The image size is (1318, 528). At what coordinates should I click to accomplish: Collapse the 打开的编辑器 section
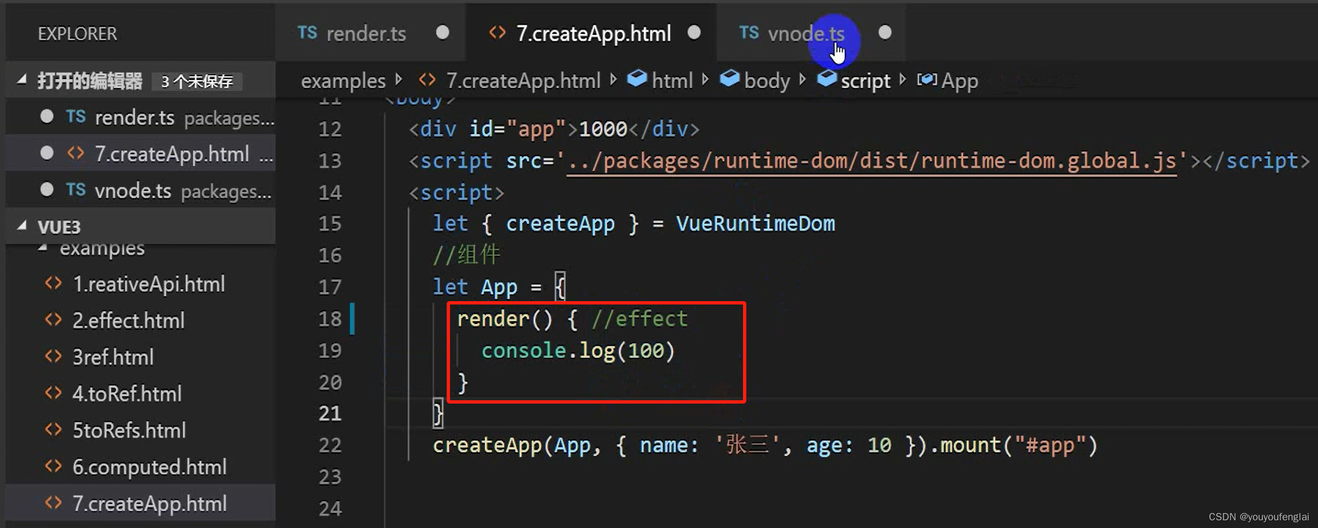[22, 80]
